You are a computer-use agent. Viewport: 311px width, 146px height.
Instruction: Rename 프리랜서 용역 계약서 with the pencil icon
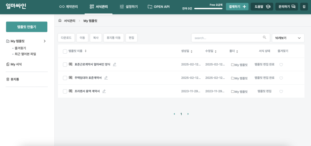point(104,91)
